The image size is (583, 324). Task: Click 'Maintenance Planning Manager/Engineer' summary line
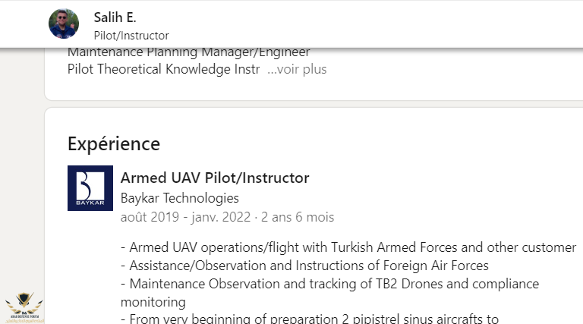[188, 52]
